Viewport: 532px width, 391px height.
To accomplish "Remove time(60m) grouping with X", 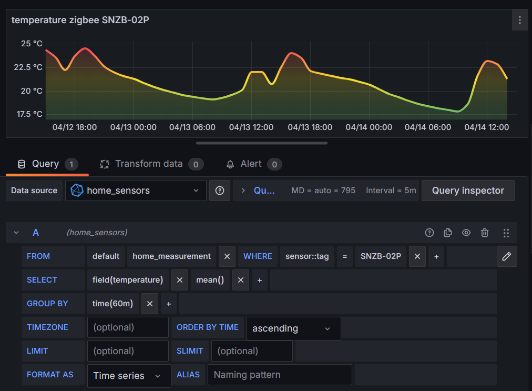I will coord(150,304).
